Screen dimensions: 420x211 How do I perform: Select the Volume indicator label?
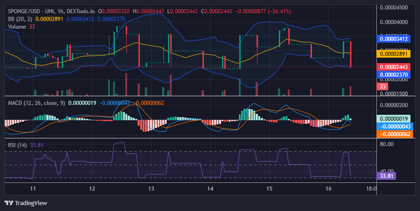pos(17,26)
